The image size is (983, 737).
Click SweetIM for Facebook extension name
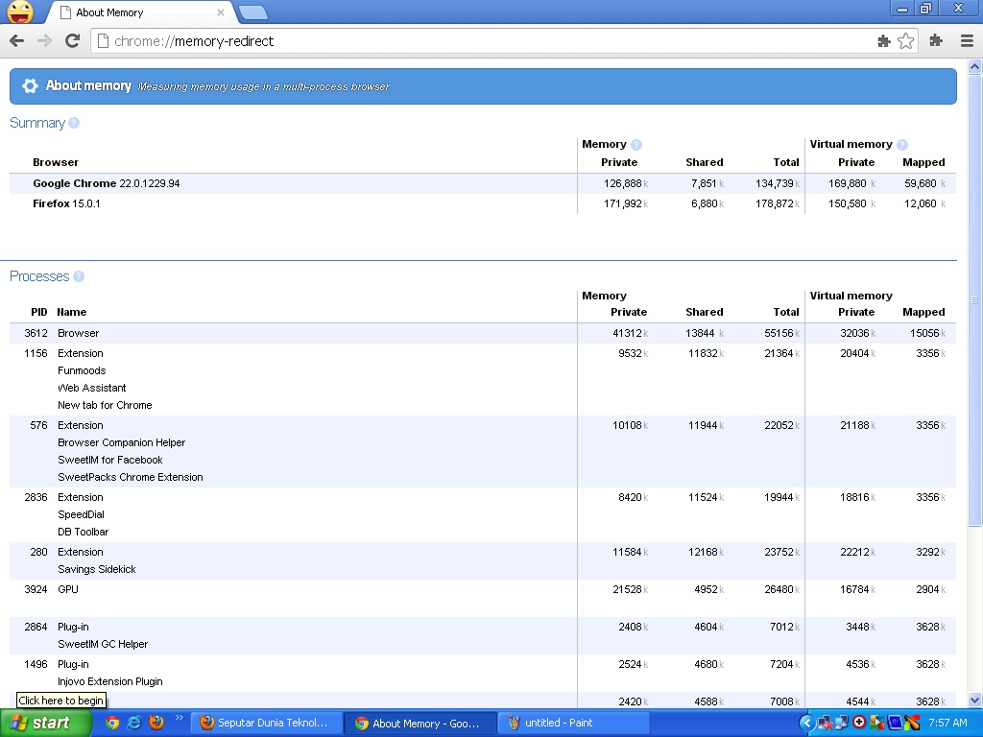click(x=109, y=460)
